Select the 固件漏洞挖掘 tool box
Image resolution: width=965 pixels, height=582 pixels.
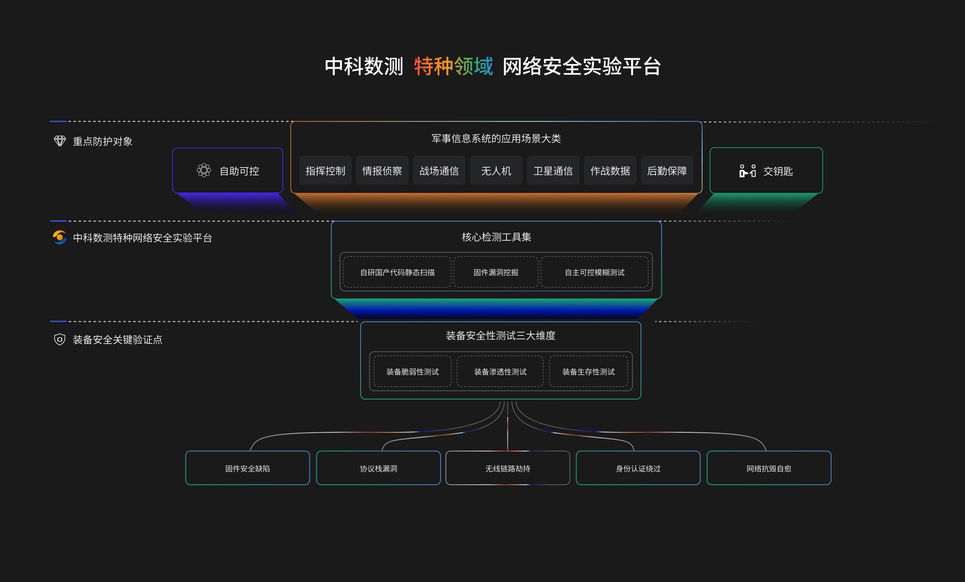coord(496,272)
